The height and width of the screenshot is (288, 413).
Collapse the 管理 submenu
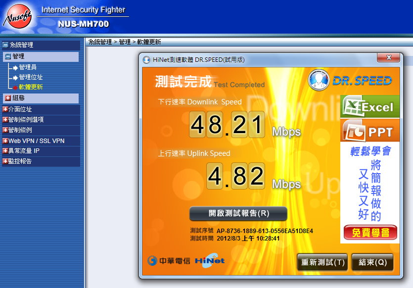pos(8,56)
